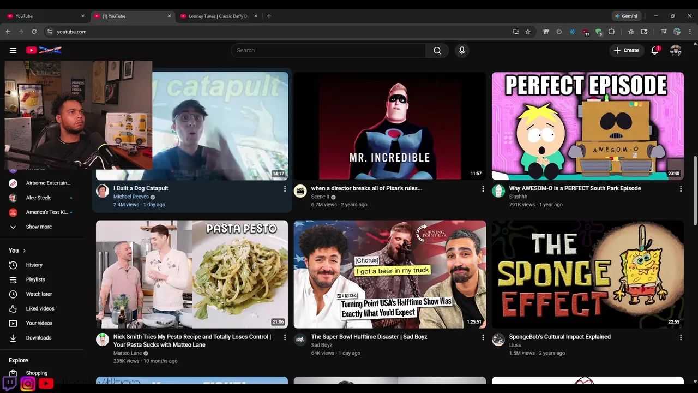Open Michael Reeves channel link

[x=131, y=196]
